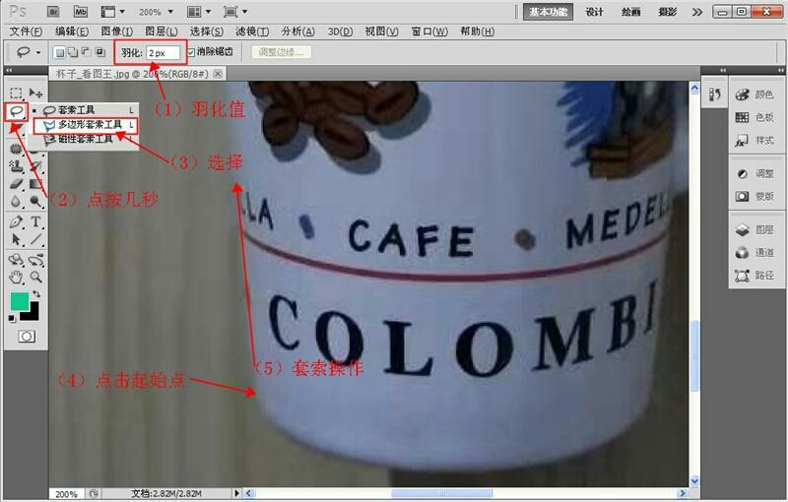Select the 3D Orbit camera tool
Image resolution: width=788 pixels, height=502 pixels.
(x=35, y=260)
